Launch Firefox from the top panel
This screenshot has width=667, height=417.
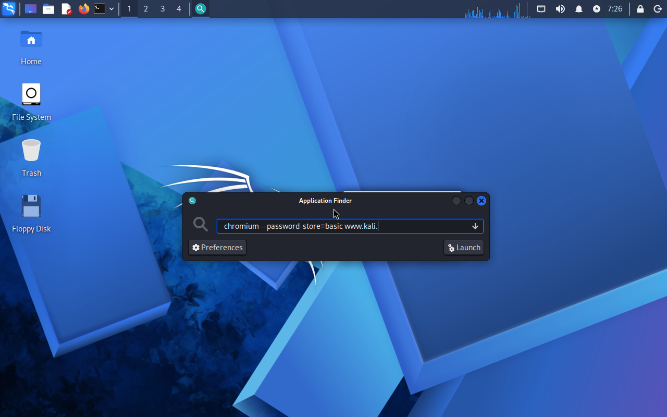pos(83,9)
